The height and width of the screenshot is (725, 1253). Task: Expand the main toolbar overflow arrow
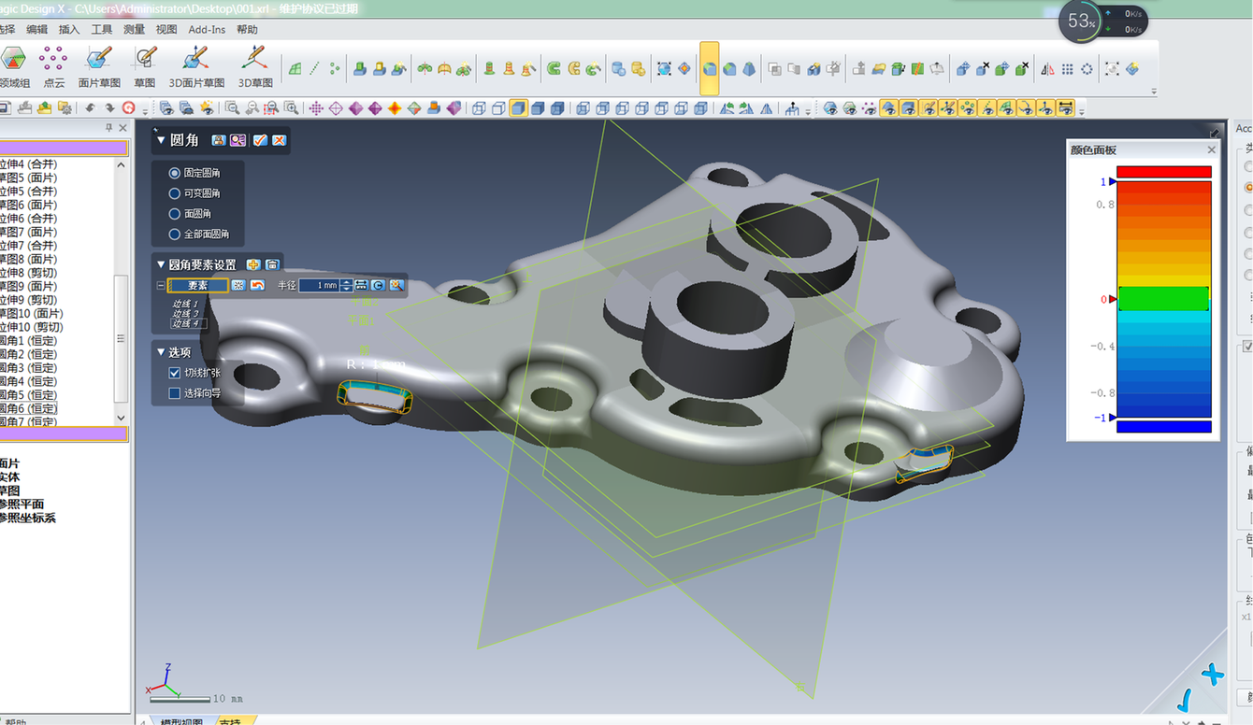[1154, 92]
